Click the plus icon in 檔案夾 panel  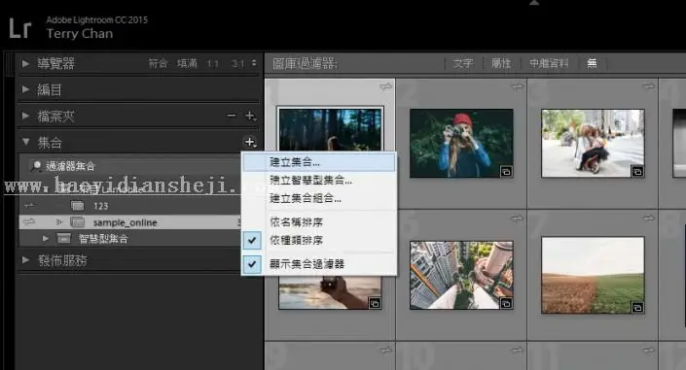click(x=250, y=116)
